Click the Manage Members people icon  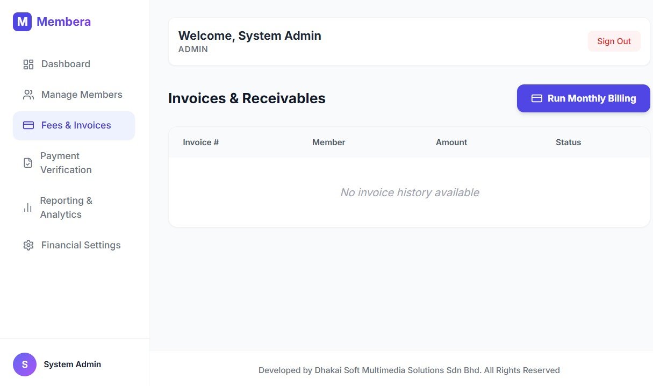coord(28,95)
